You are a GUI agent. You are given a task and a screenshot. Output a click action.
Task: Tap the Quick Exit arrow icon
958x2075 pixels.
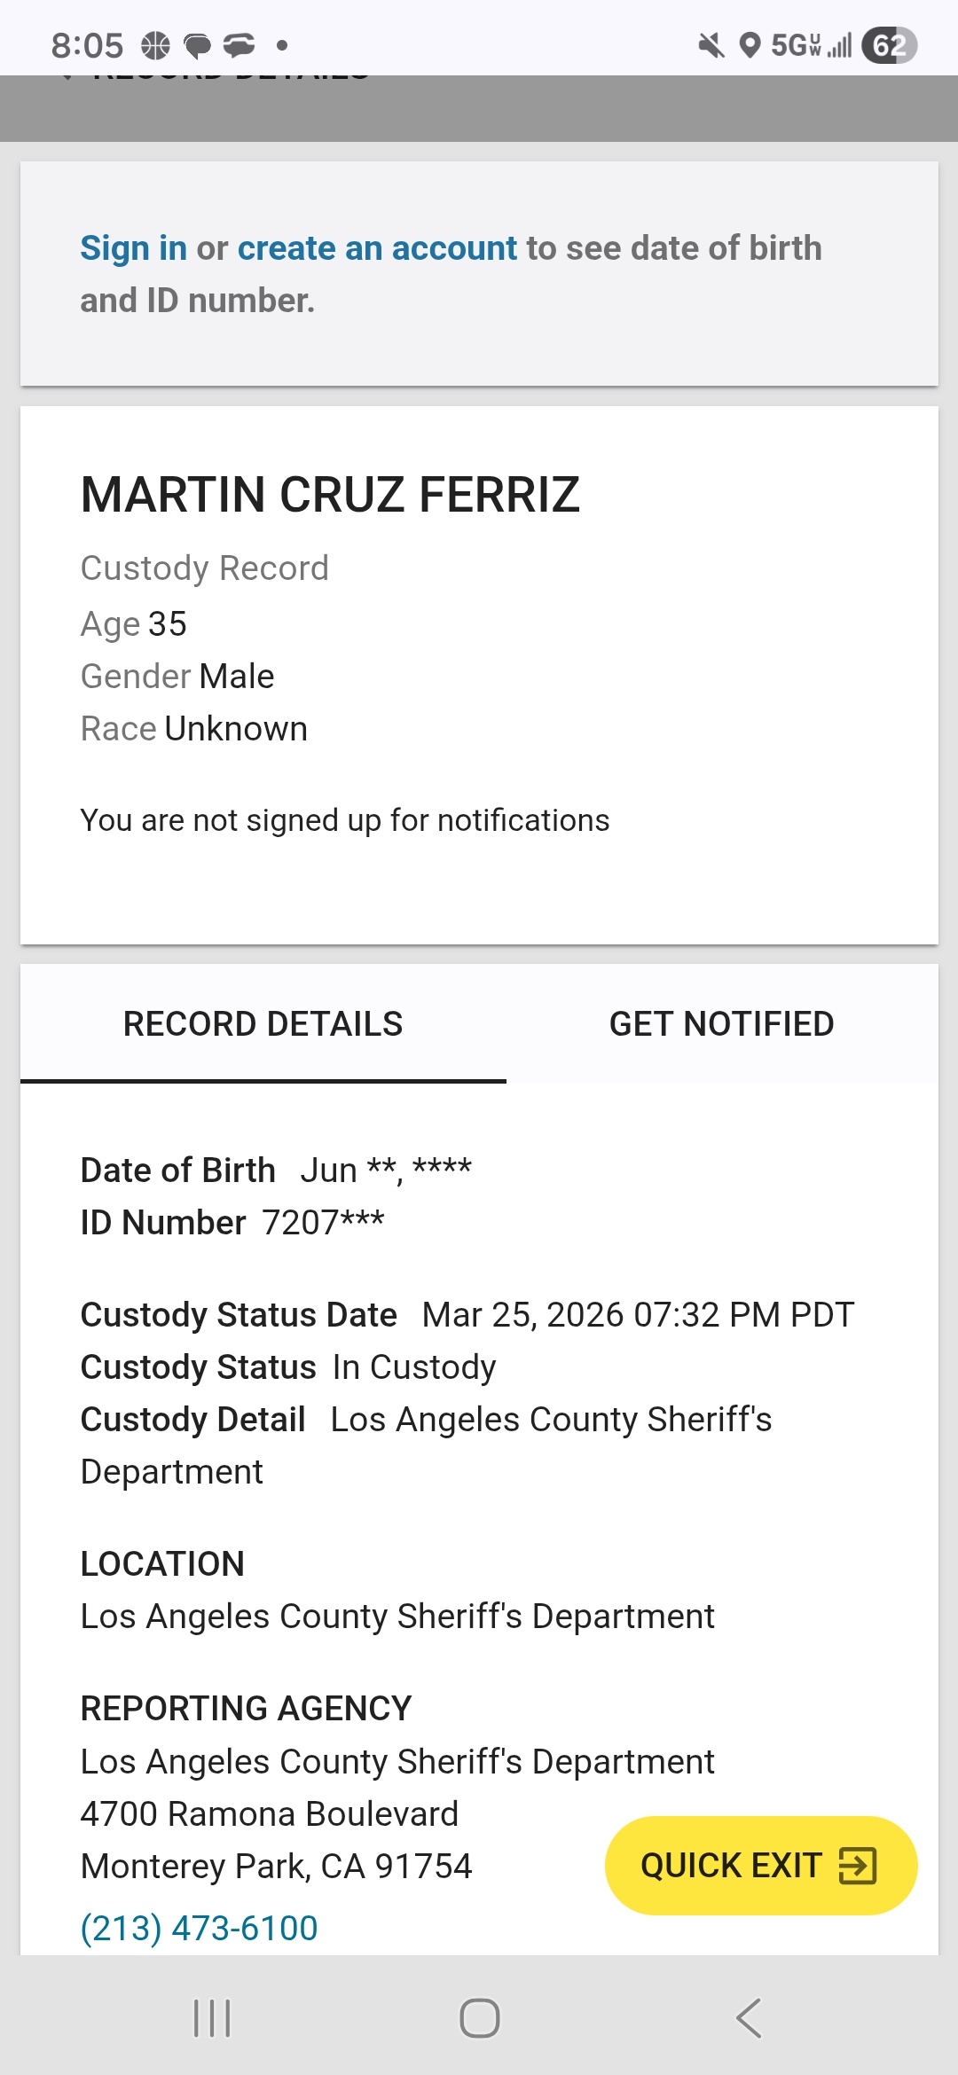tap(857, 1866)
